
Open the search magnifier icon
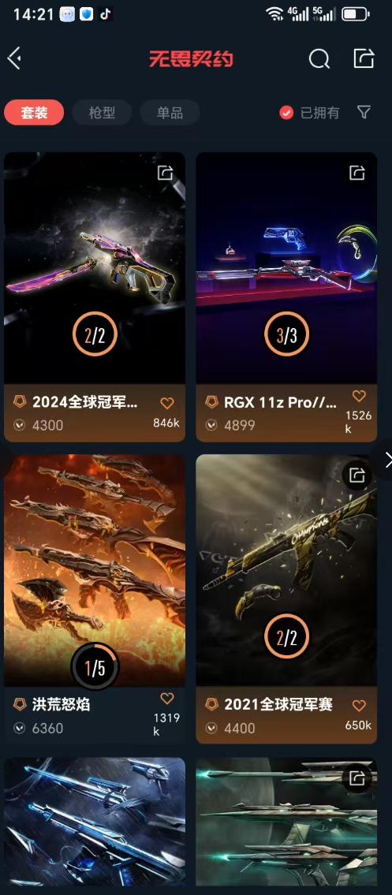[x=319, y=58]
